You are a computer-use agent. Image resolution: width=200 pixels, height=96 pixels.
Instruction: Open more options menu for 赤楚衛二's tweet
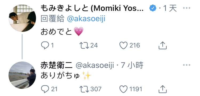(187, 65)
